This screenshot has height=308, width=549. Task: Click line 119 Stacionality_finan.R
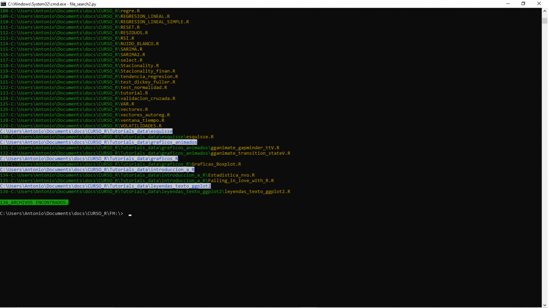[x=88, y=71]
